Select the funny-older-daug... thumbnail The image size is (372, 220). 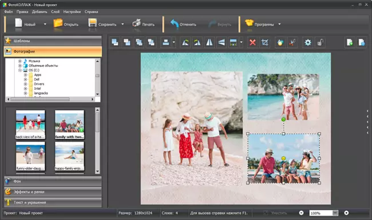30,156
